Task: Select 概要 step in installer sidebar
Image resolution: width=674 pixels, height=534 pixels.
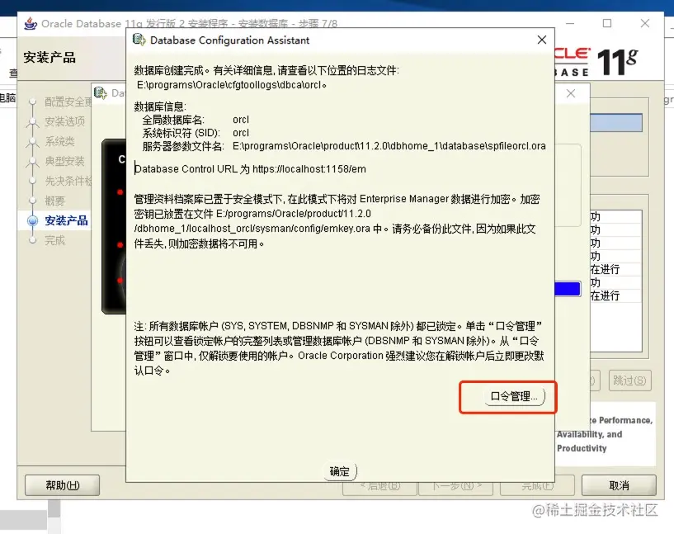Action: coord(55,201)
